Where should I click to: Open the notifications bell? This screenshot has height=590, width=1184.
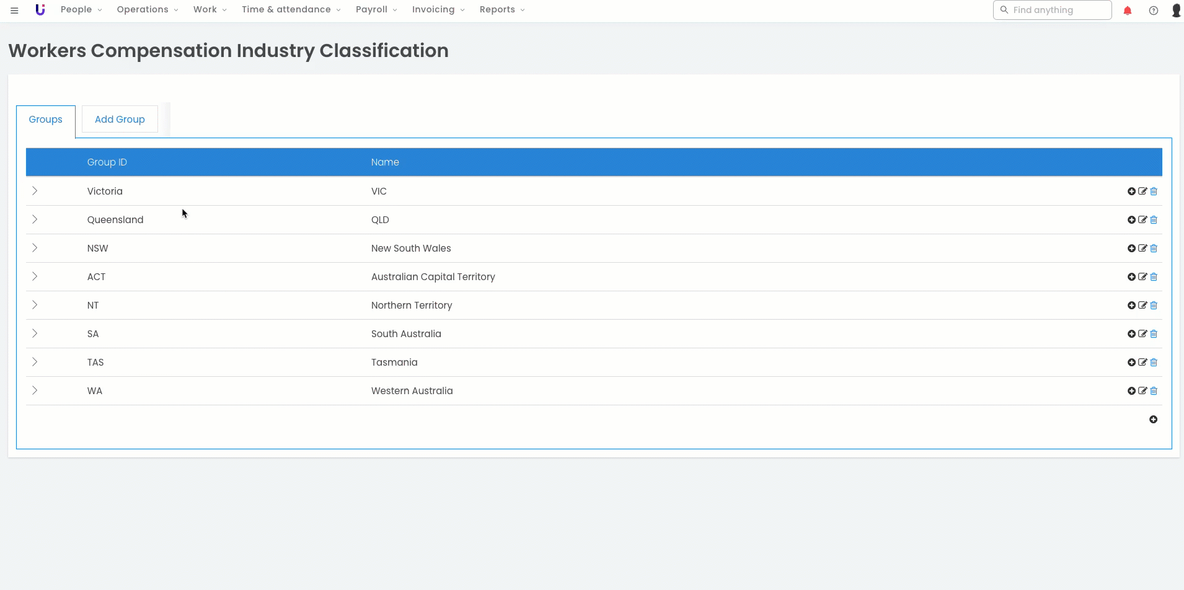click(1128, 11)
